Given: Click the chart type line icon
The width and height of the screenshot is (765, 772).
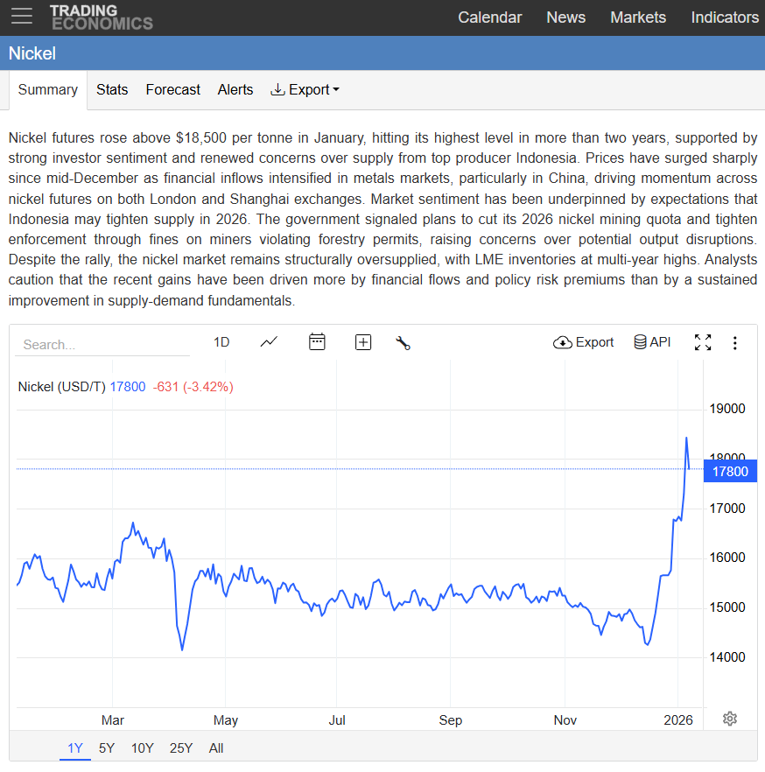Looking at the screenshot, I should click(x=269, y=342).
